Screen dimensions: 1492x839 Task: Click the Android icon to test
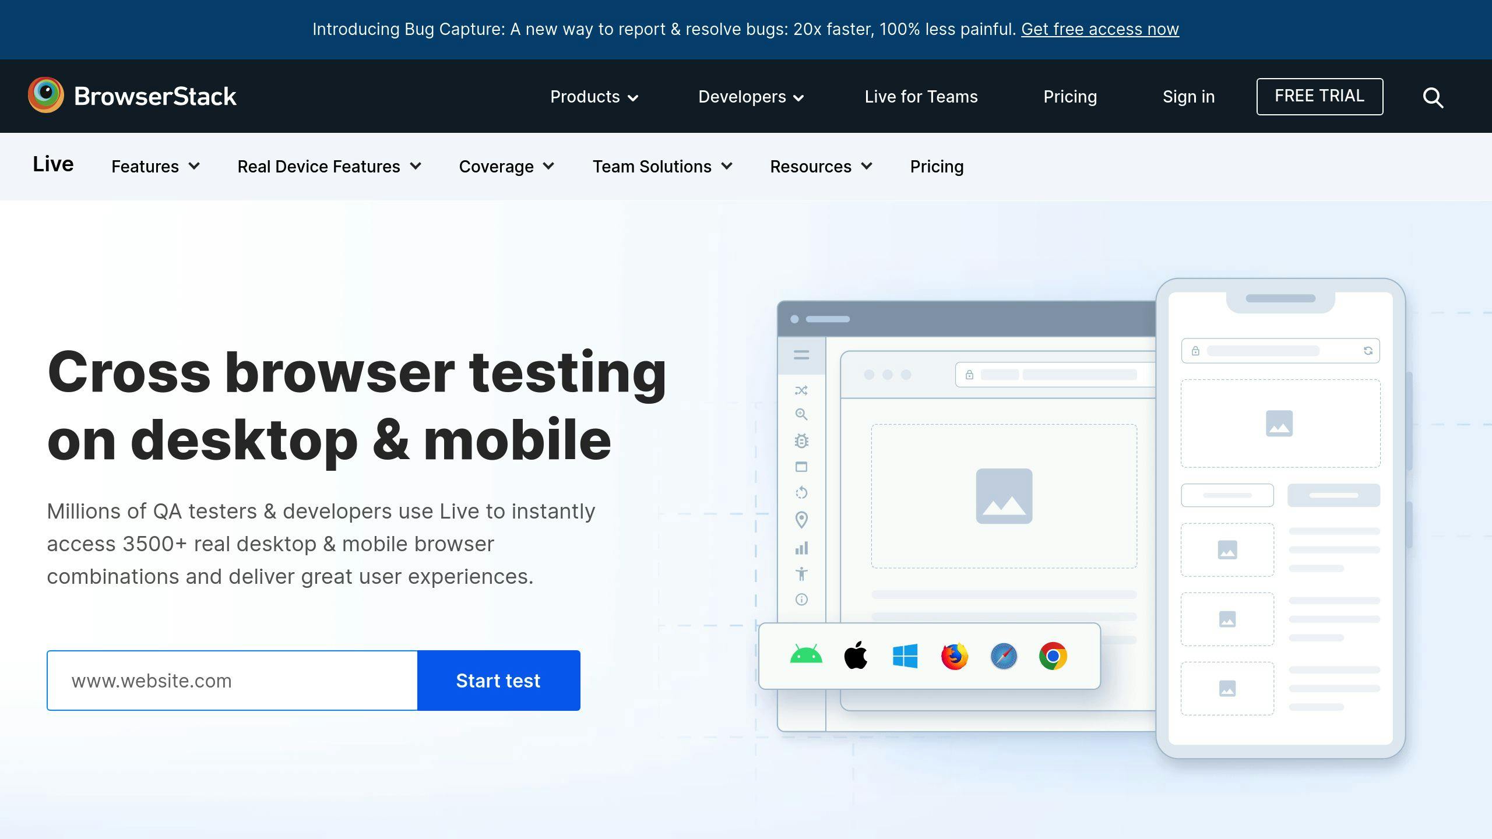[807, 655]
